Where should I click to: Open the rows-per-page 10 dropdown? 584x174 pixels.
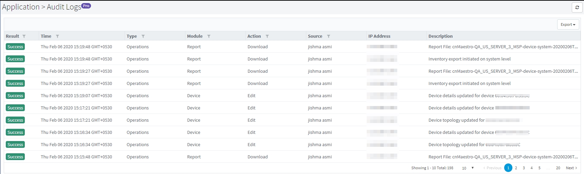468,168
